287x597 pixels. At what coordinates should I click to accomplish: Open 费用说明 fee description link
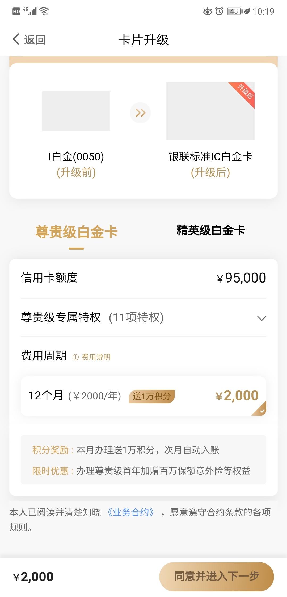coord(96,357)
